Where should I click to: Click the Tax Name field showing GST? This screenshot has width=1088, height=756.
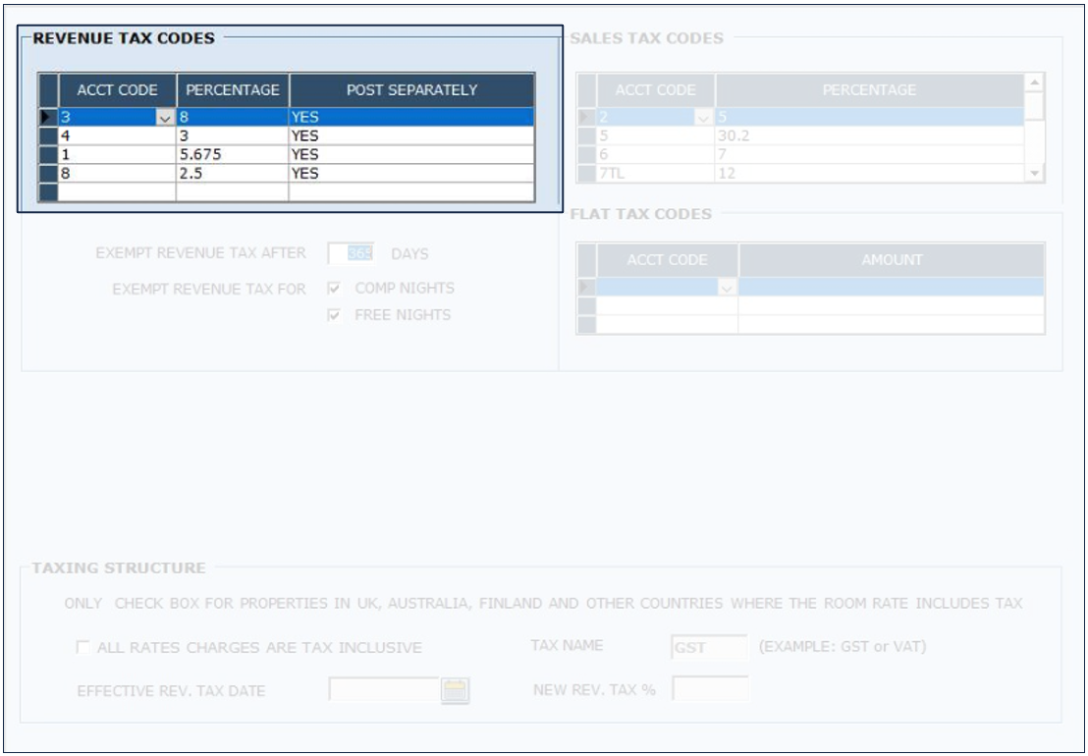(709, 647)
